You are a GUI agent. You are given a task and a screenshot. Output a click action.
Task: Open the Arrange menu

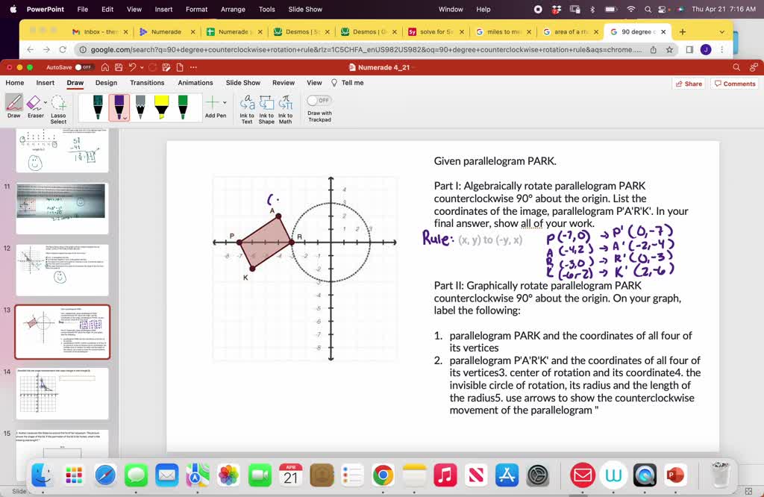pyautogui.click(x=233, y=10)
